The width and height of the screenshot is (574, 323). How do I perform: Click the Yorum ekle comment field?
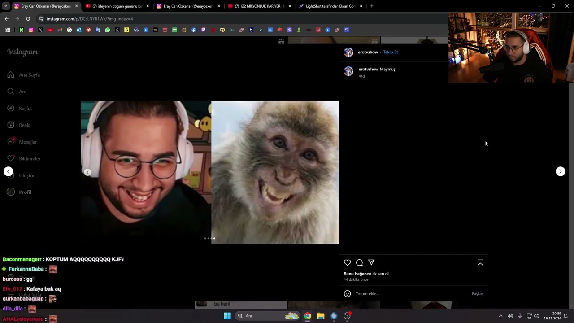pos(412,294)
